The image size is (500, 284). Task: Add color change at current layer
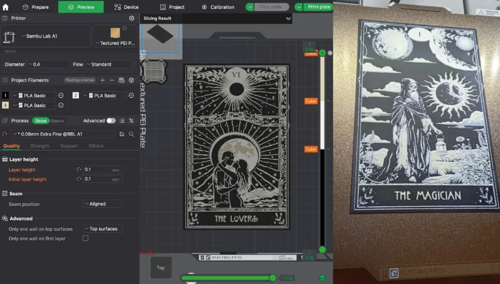(x=322, y=53)
